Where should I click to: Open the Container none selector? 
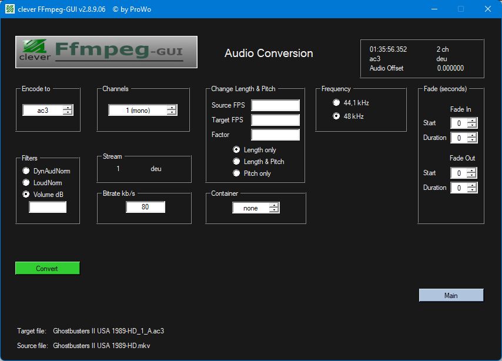pos(256,208)
